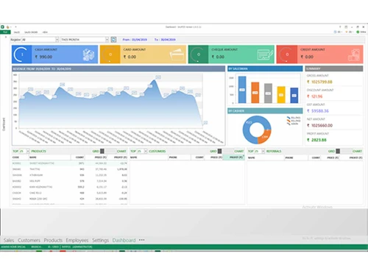
Task: Click the icon on Credit Amount card
Action: coord(354,54)
